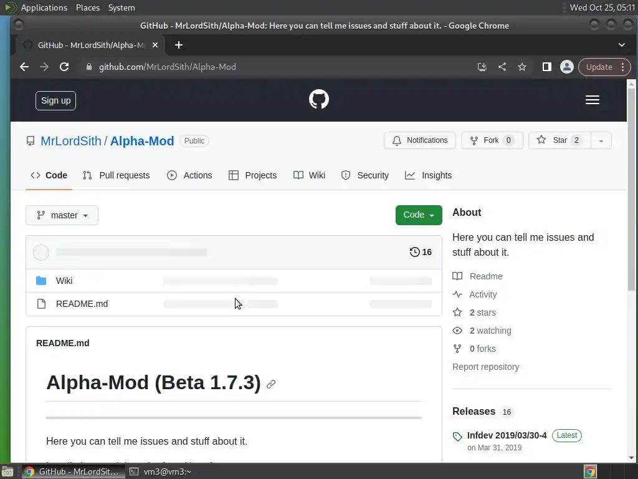Open a new tab with plus button
Screen dimensions: 638x479
(x=179, y=45)
